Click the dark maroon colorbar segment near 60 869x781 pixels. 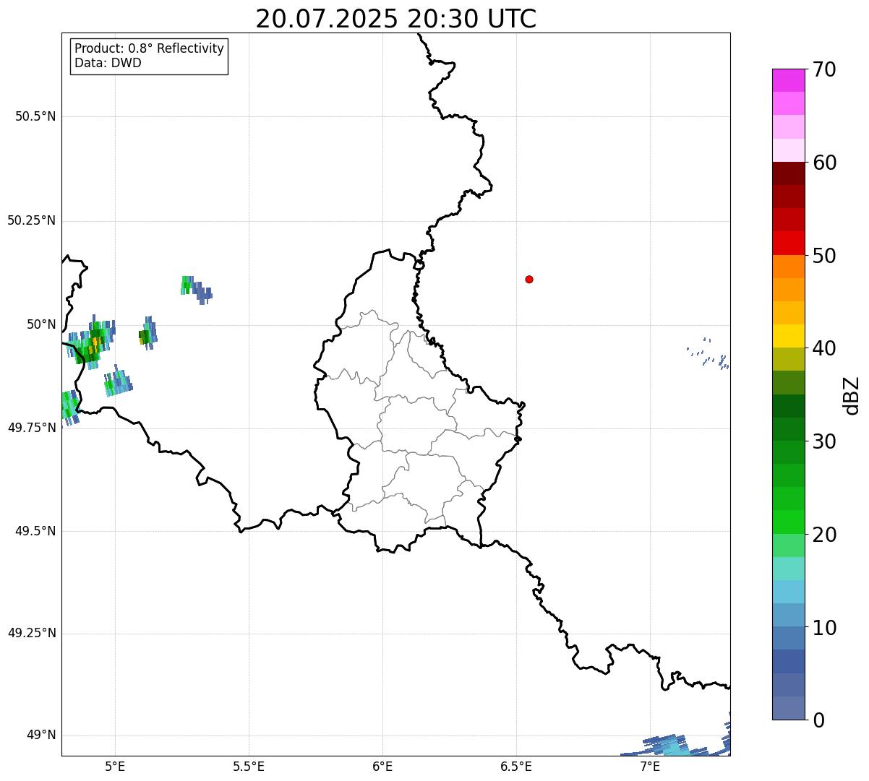point(789,173)
